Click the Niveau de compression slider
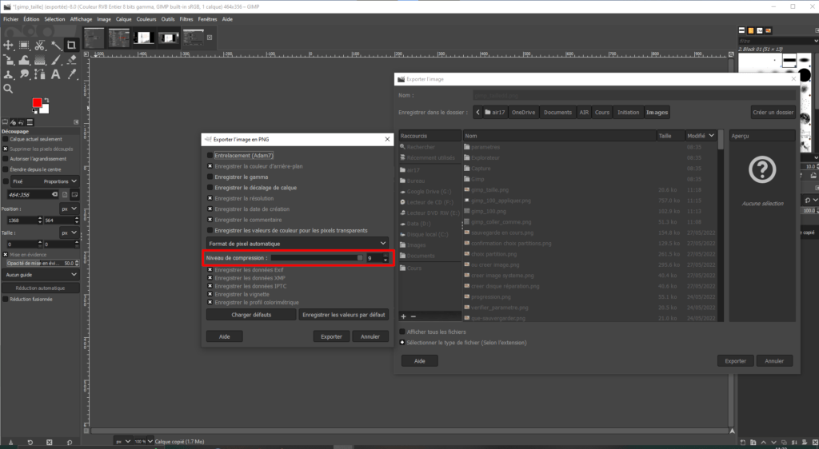 pos(318,258)
